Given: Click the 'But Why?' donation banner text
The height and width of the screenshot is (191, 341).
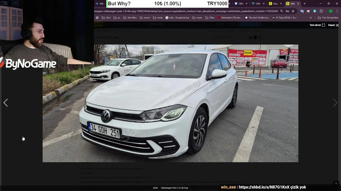Looking at the screenshot, I should 119,4.
